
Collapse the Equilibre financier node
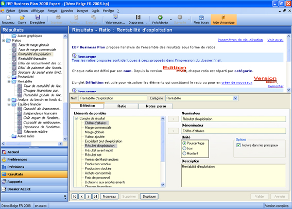tap(9, 104)
